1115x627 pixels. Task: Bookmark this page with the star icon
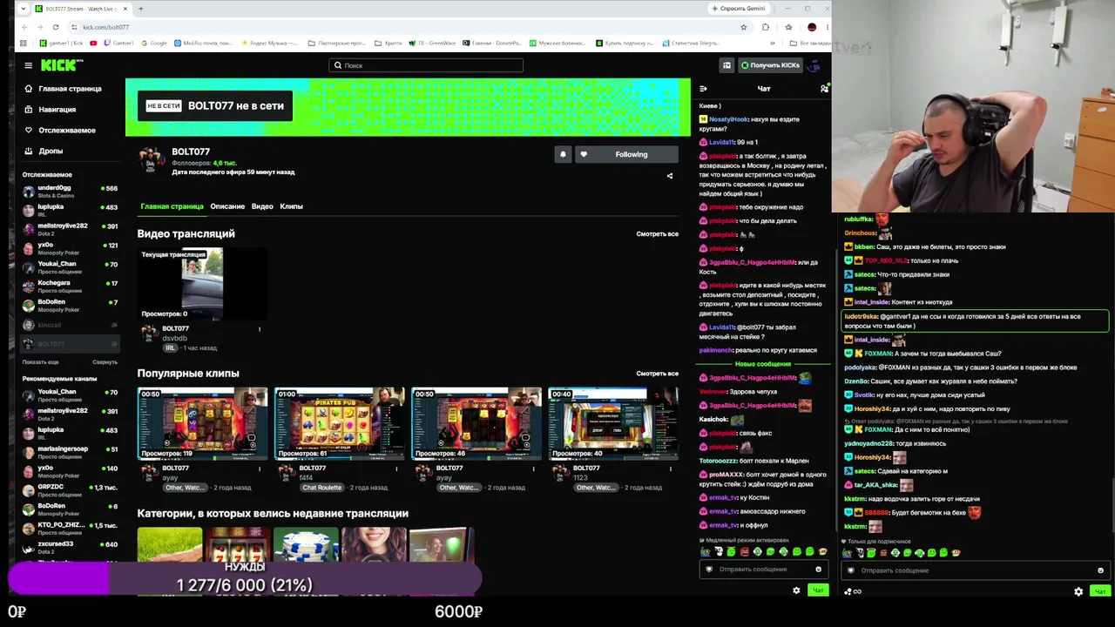pyautogui.click(x=744, y=27)
